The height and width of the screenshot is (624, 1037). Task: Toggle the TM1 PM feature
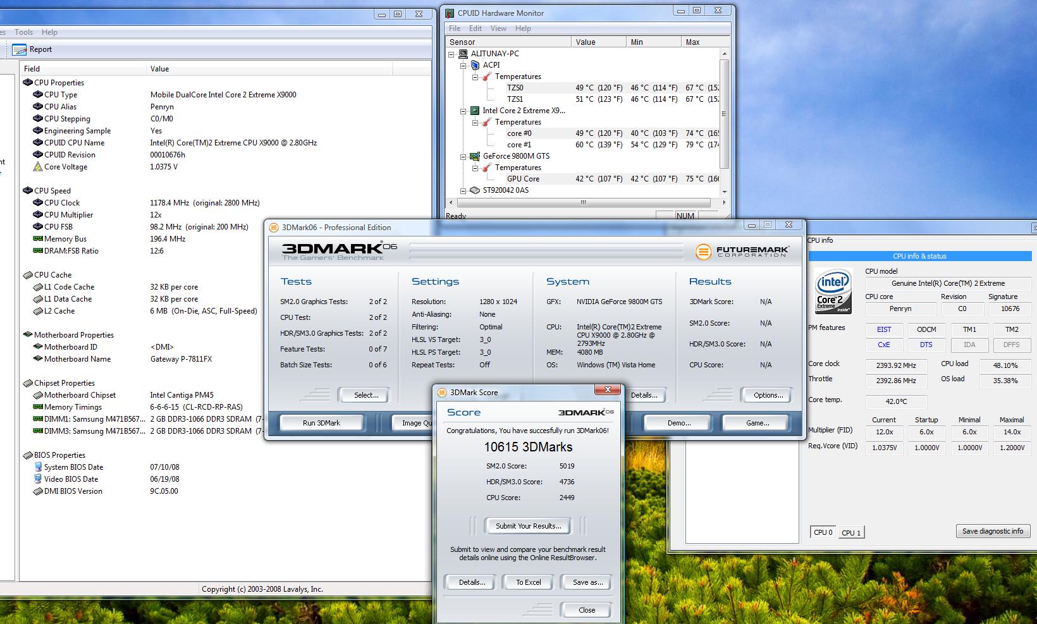click(x=969, y=330)
